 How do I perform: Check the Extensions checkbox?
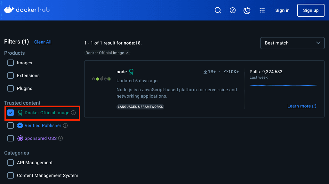pyautogui.click(x=11, y=76)
